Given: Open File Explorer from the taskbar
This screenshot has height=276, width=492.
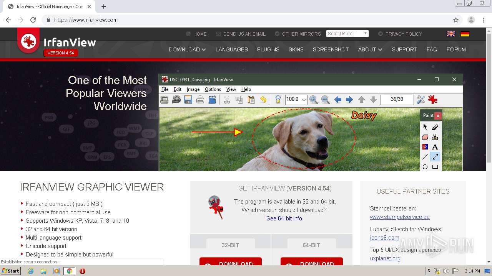Looking at the screenshot, I should (43, 271).
